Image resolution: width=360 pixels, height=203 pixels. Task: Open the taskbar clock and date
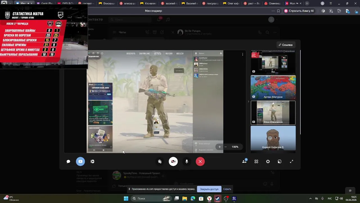351,198
